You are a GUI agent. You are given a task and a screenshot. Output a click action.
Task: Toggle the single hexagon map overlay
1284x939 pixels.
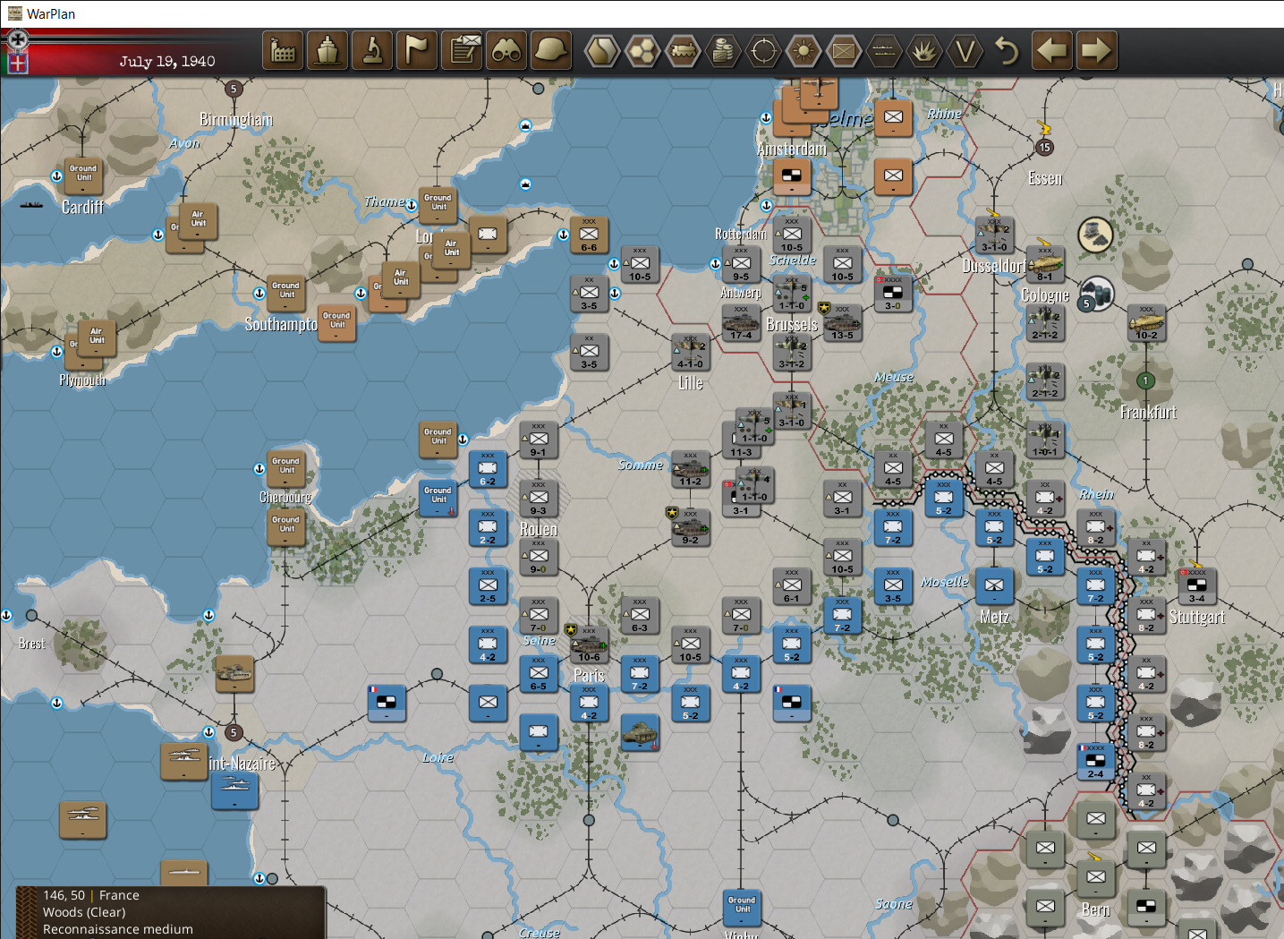(x=602, y=51)
